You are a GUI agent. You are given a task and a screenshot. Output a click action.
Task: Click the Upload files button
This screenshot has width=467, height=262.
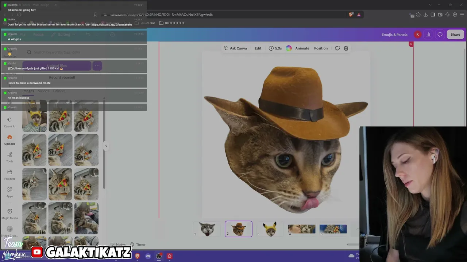click(x=57, y=66)
